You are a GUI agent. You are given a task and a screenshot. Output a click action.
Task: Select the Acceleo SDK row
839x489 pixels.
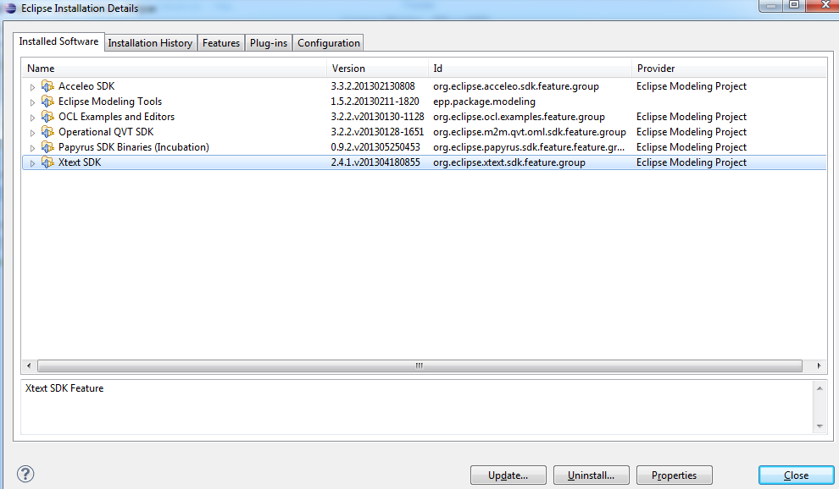coord(425,86)
